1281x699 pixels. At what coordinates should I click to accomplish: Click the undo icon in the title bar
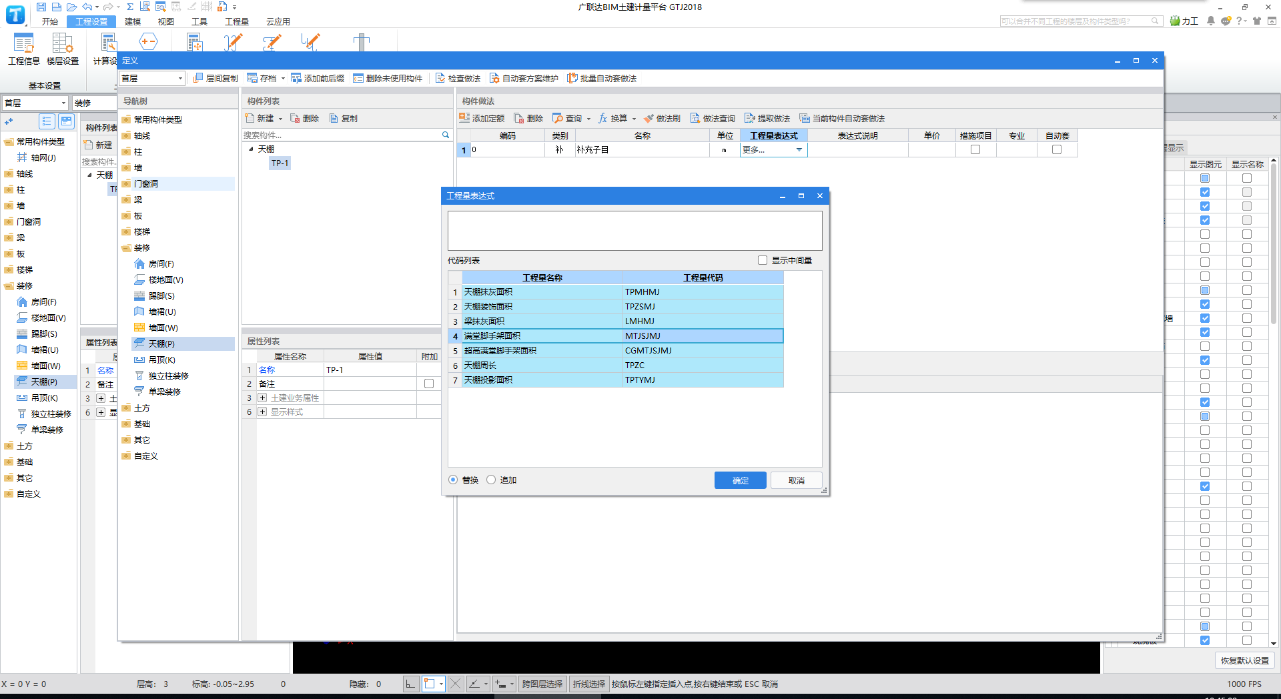[x=87, y=7]
